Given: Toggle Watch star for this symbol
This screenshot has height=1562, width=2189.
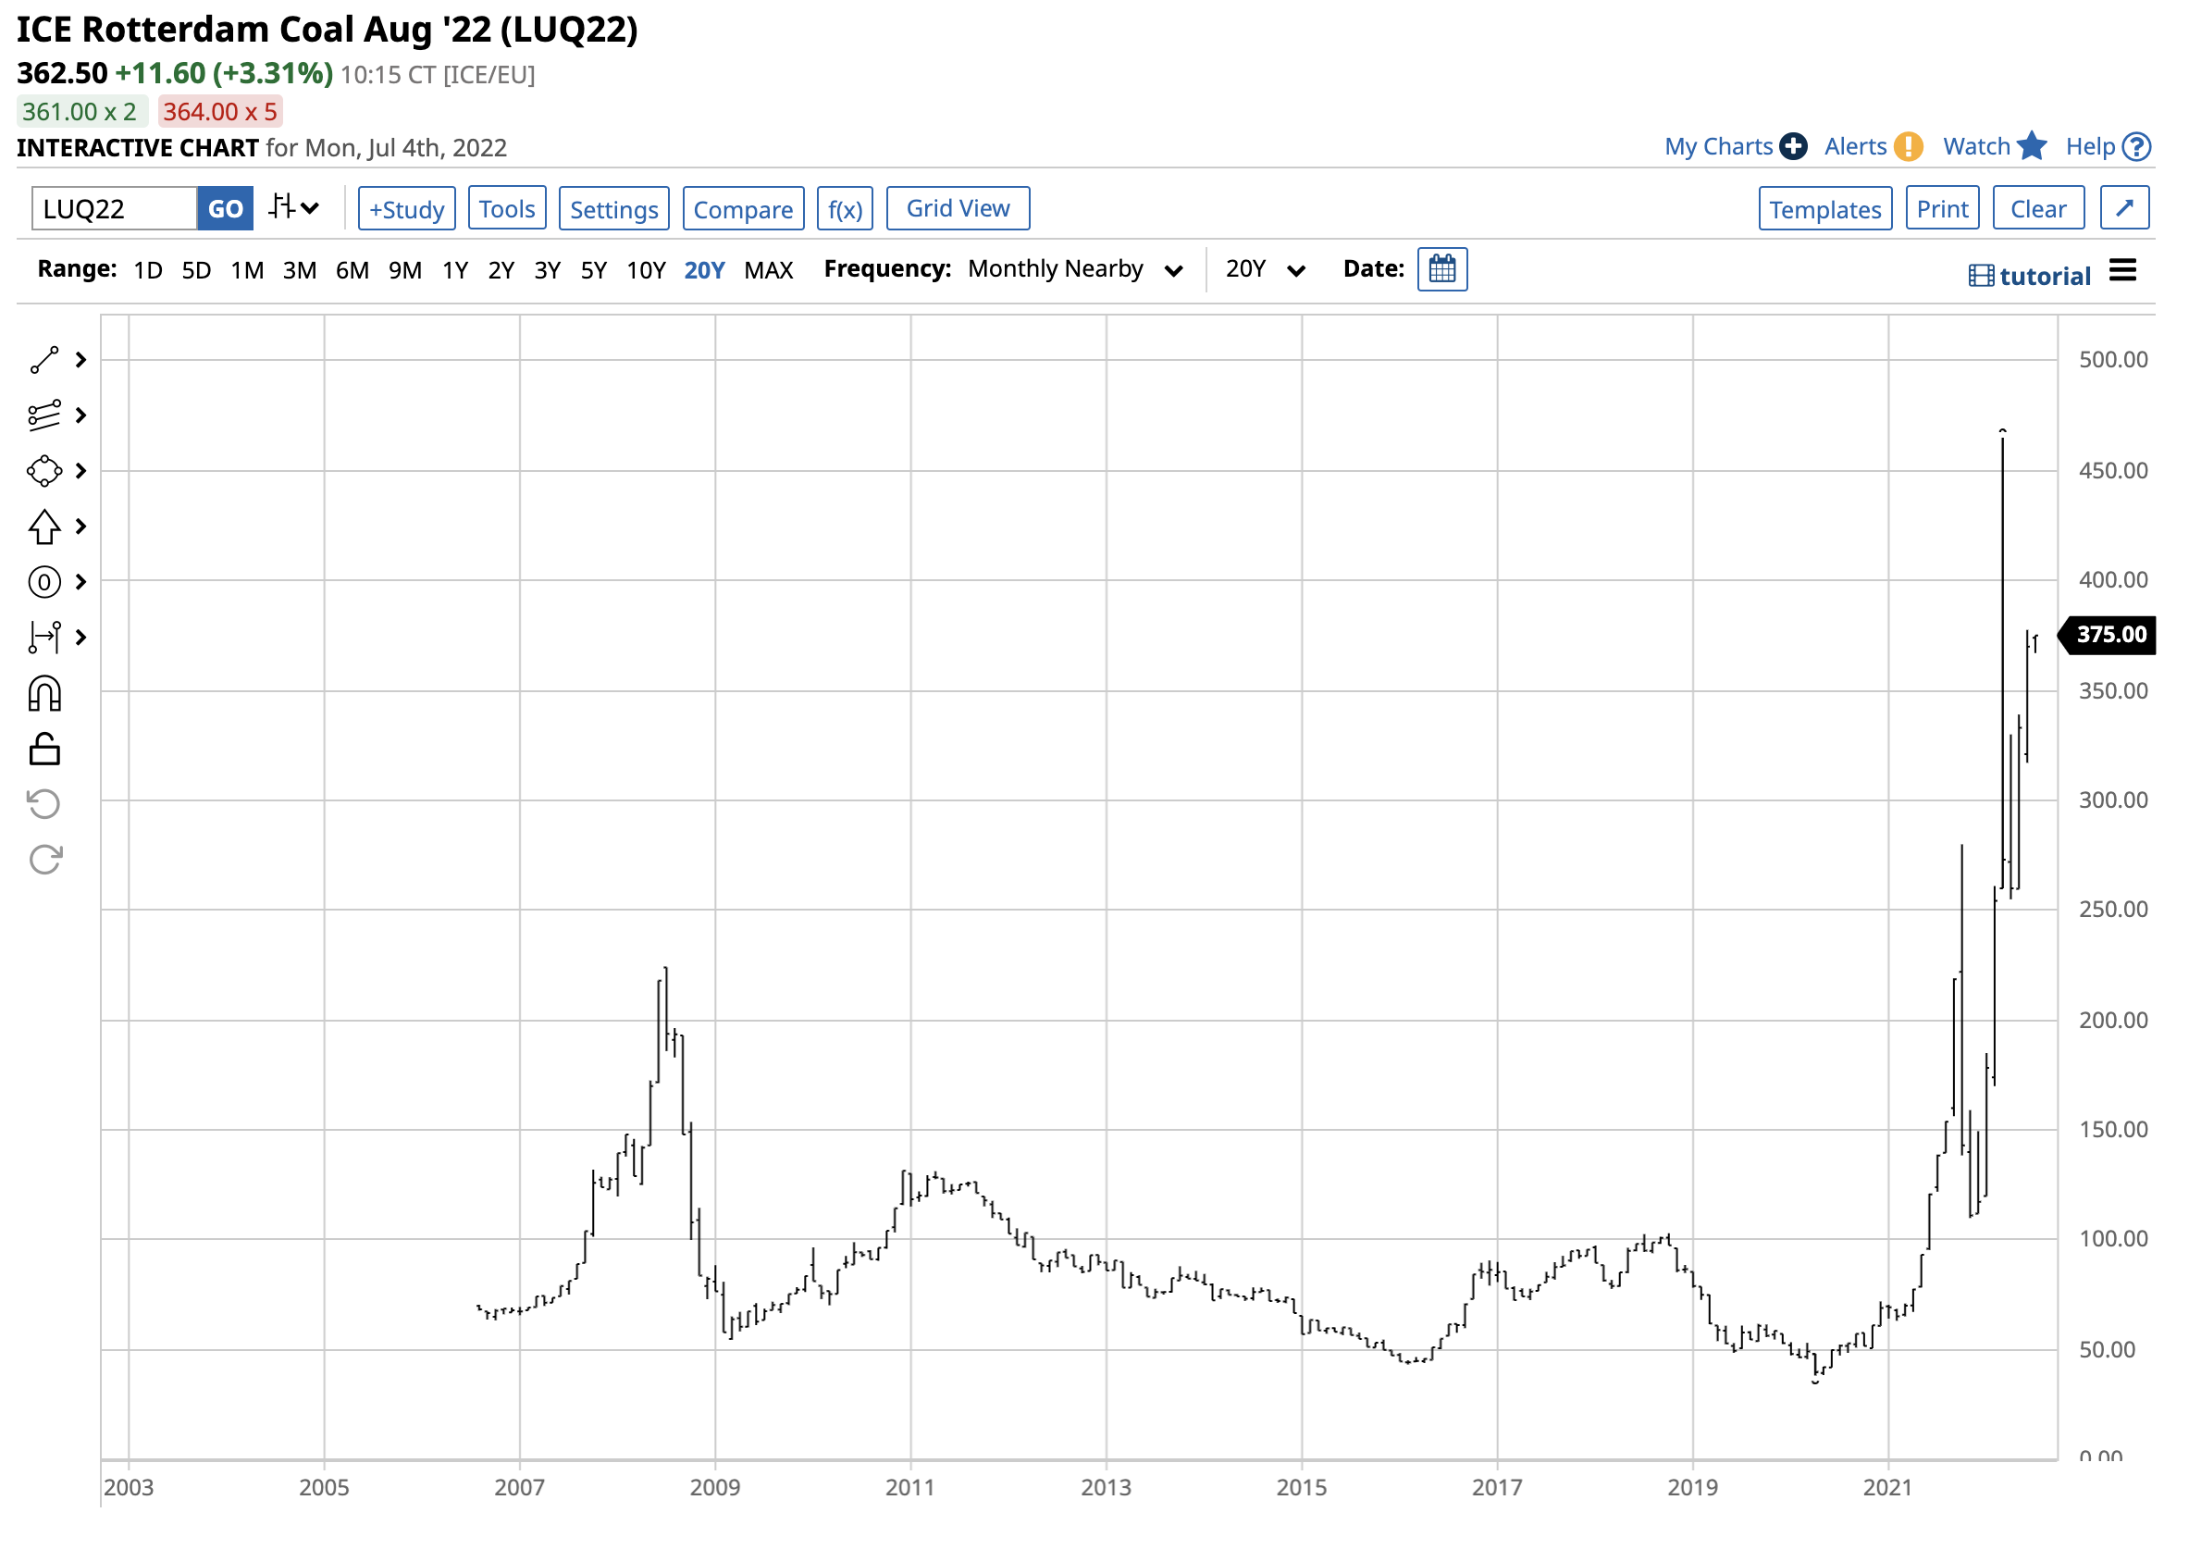Looking at the screenshot, I should [2034, 147].
